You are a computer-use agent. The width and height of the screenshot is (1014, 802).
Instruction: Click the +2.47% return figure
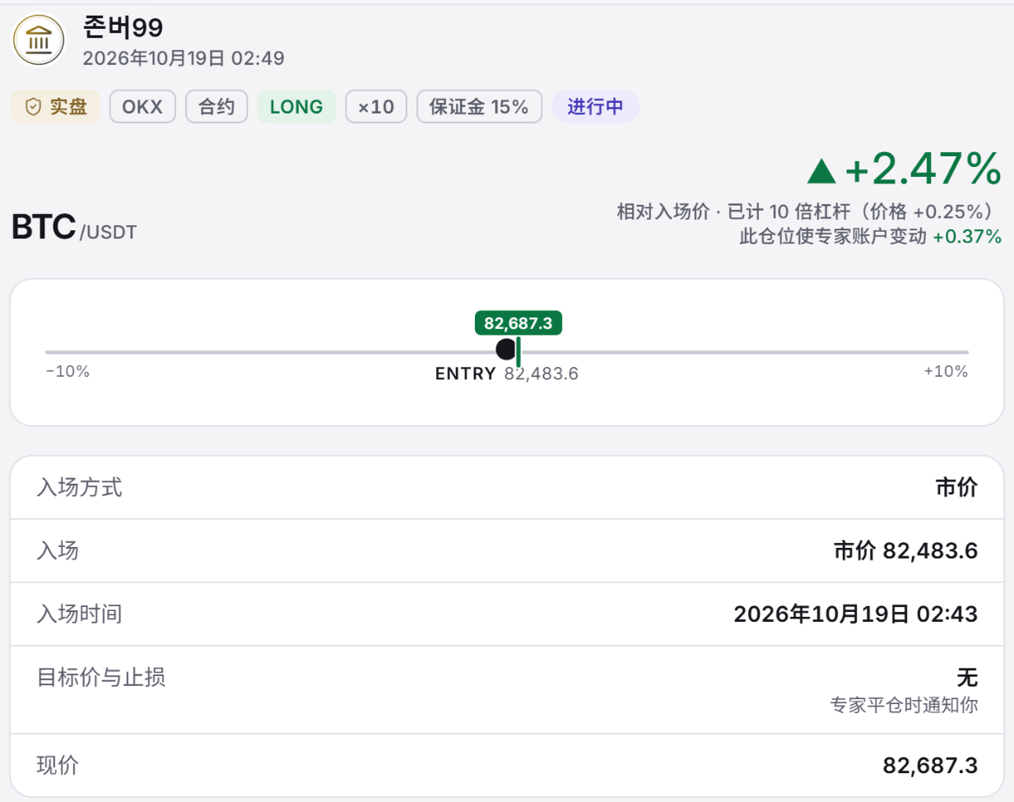point(923,169)
